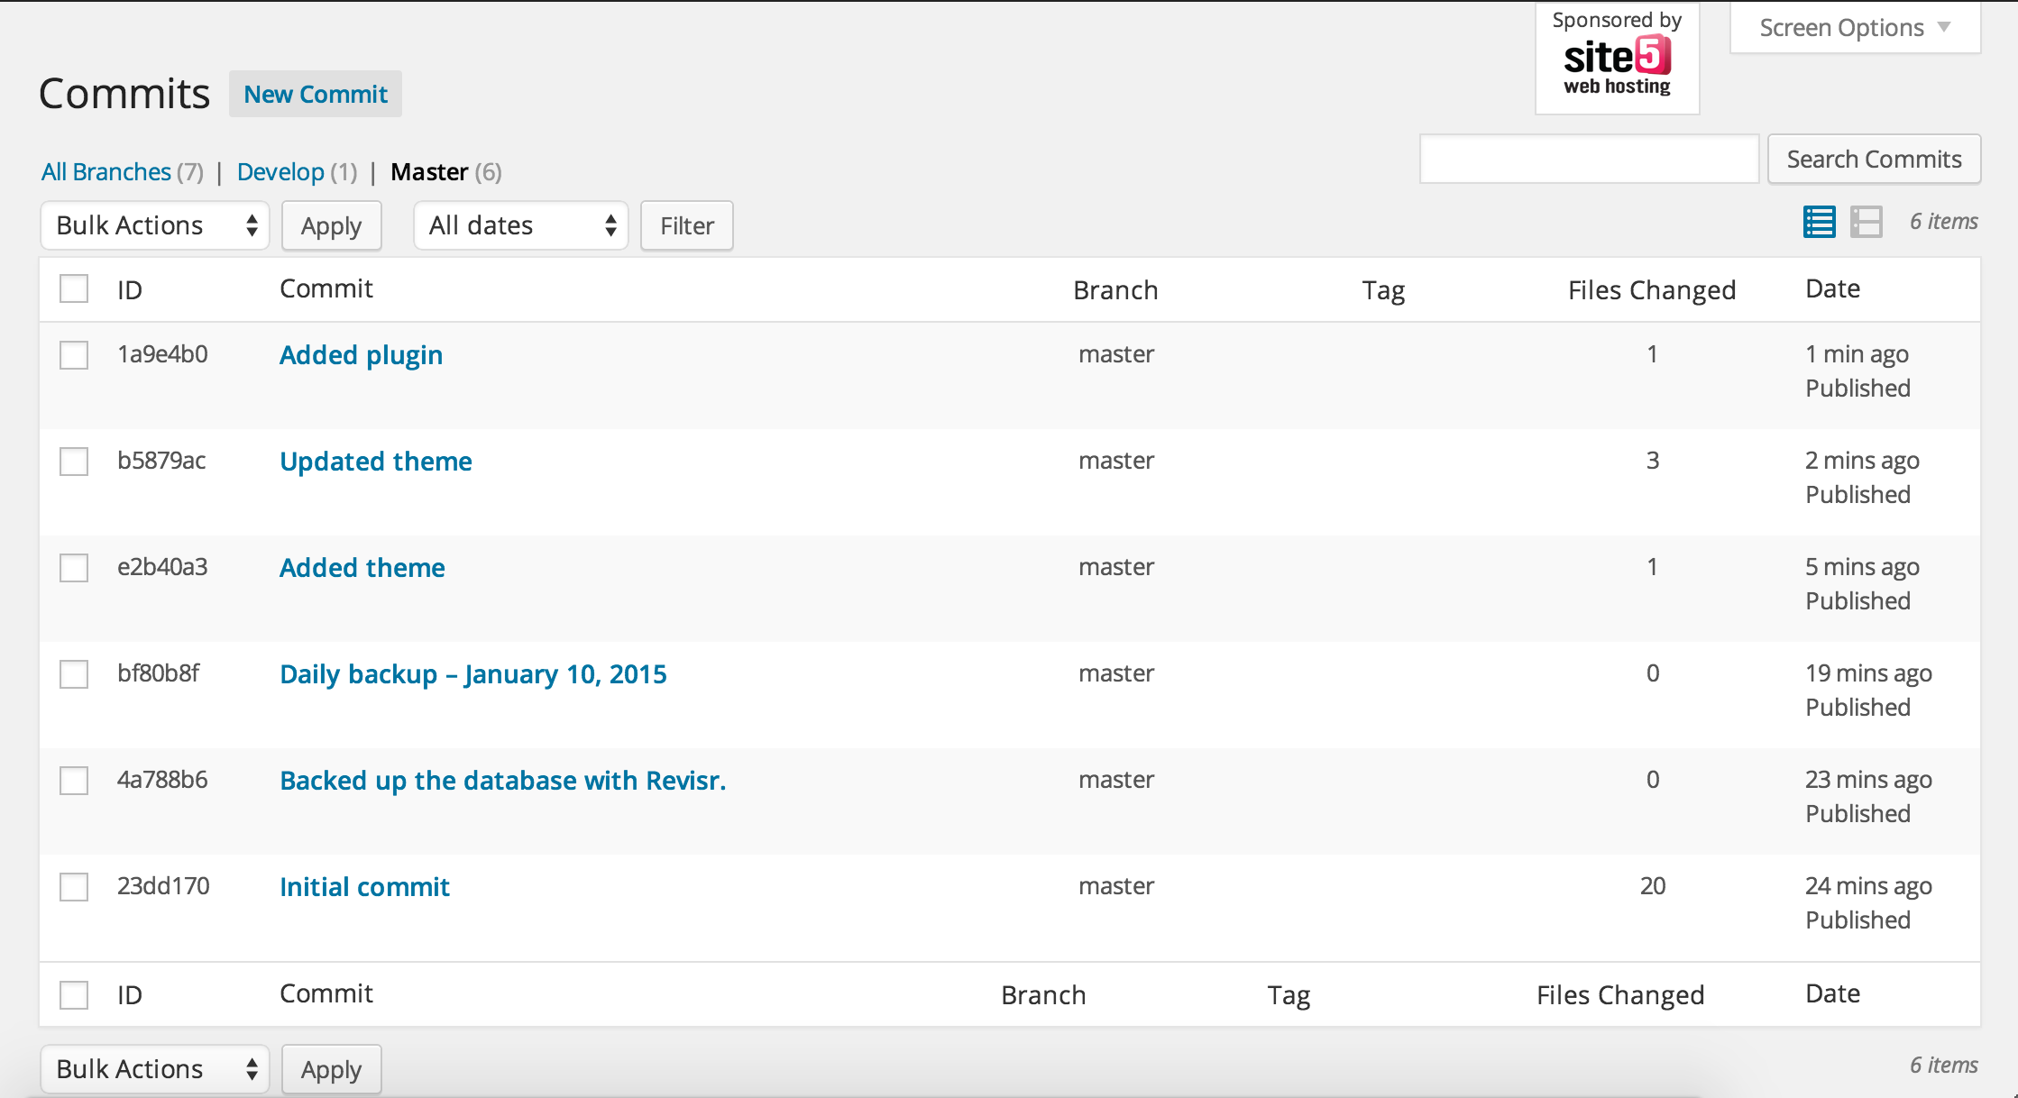Viewport: 2018px width, 1098px height.
Task: Expand the All dates filter dropdown
Action: [518, 225]
